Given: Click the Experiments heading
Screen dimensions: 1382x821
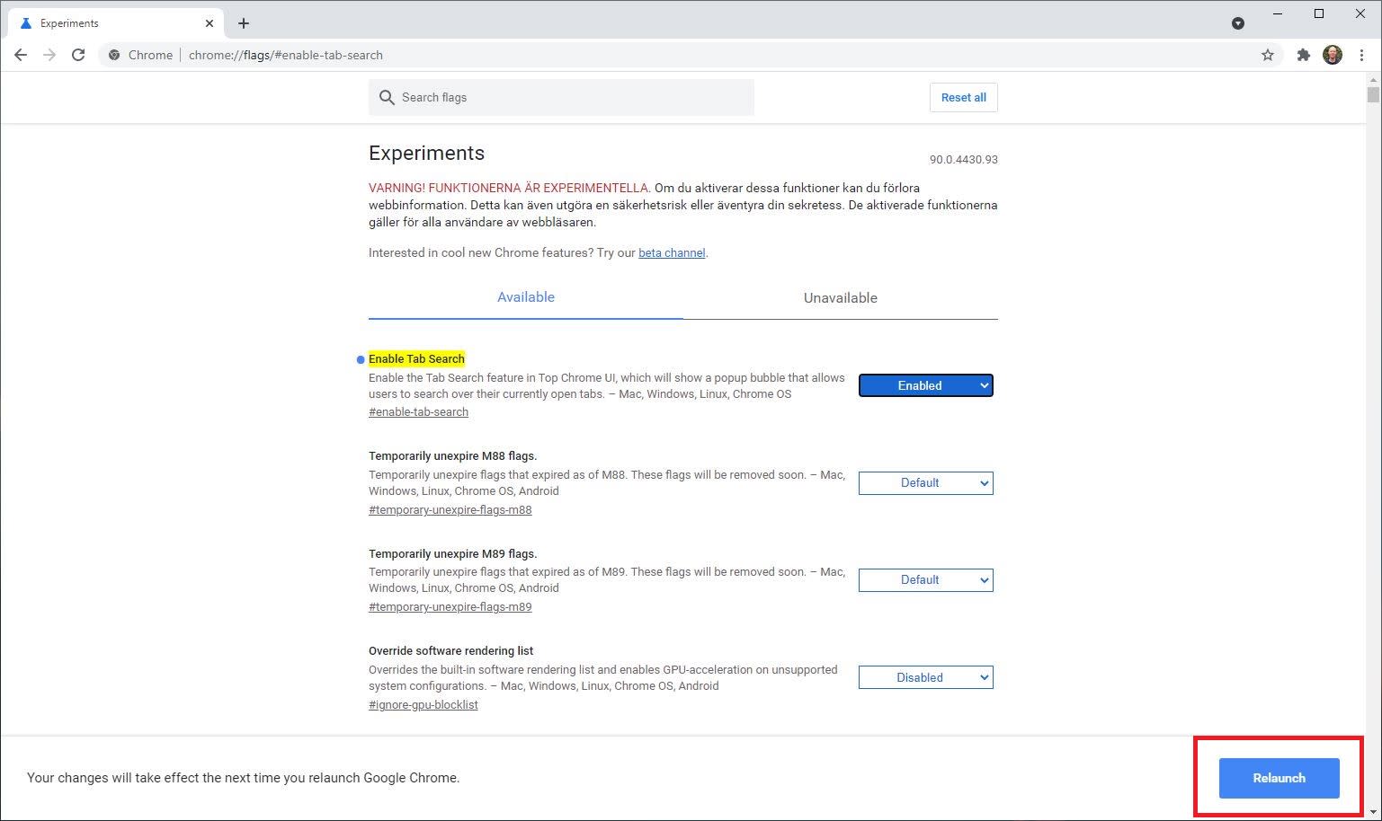Looking at the screenshot, I should 426,153.
